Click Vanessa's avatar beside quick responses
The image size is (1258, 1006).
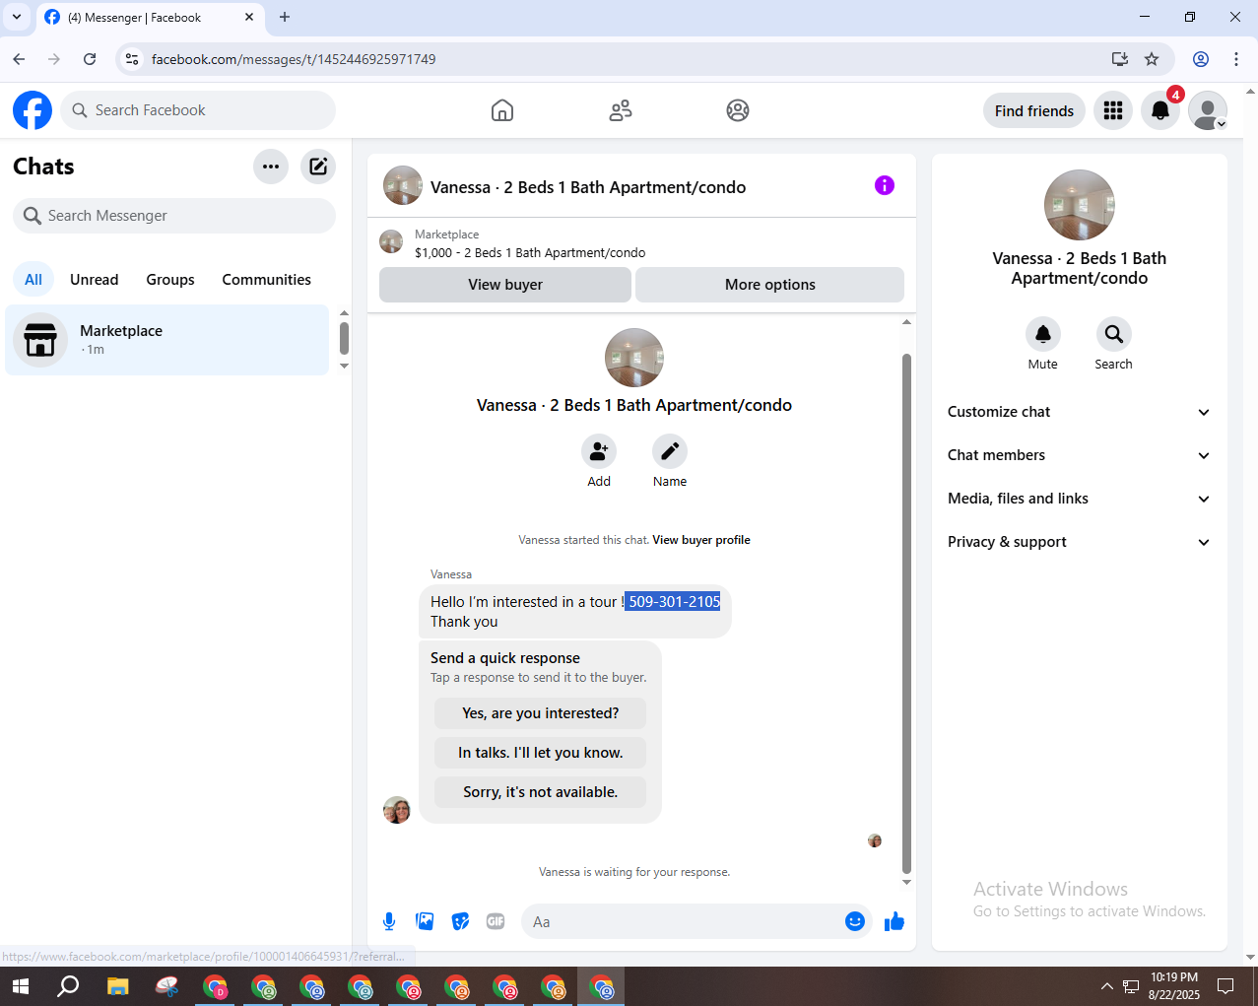(x=397, y=810)
